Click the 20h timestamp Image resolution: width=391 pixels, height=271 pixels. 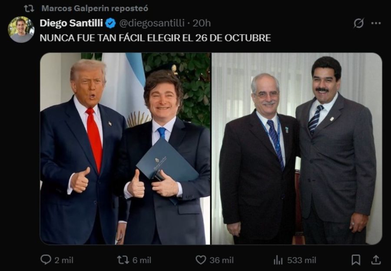pos(202,23)
